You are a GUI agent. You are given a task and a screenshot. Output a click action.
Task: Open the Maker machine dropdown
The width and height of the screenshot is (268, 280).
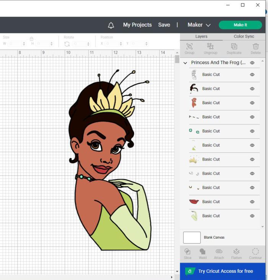pos(199,25)
